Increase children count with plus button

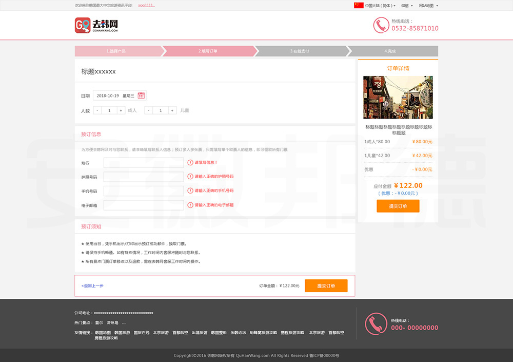coord(172,110)
